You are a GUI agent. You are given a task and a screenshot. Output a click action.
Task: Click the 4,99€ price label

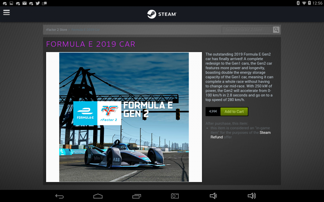pos(213,111)
